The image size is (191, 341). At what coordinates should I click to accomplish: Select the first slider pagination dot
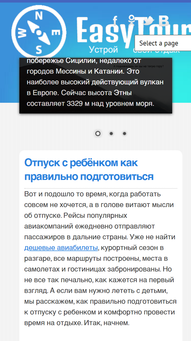98,133
